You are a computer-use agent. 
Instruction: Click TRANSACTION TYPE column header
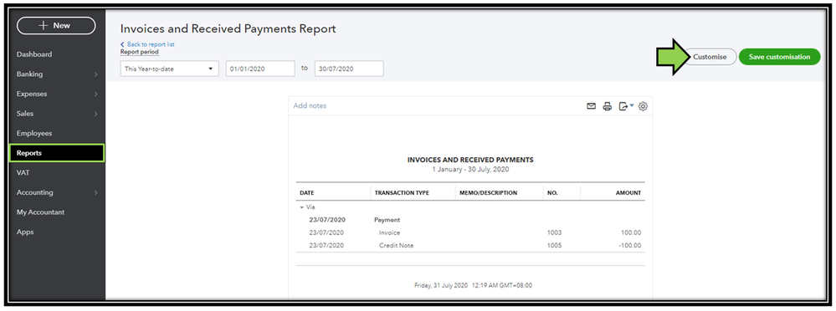402,193
